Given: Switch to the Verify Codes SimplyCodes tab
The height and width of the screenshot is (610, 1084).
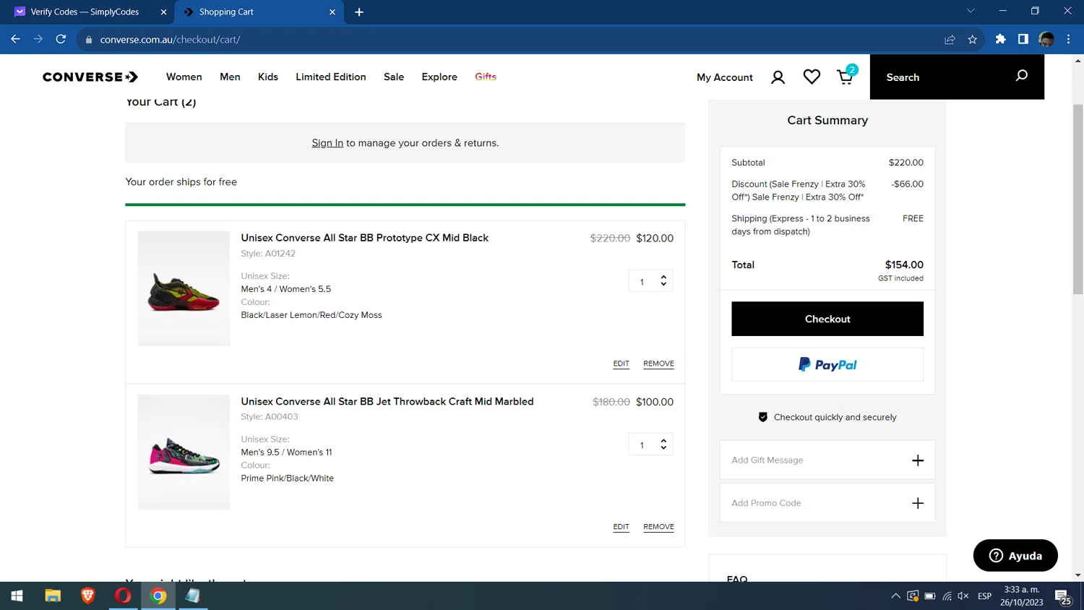Looking at the screenshot, I should [x=85, y=12].
